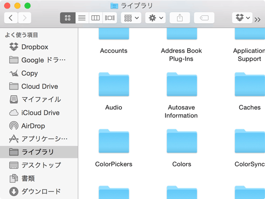Zoom the window with green button
The height and width of the screenshot is (199, 265).
[x=27, y=6]
